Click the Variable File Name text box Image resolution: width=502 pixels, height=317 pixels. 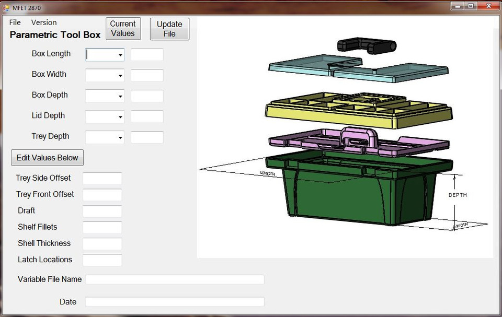pos(175,279)
